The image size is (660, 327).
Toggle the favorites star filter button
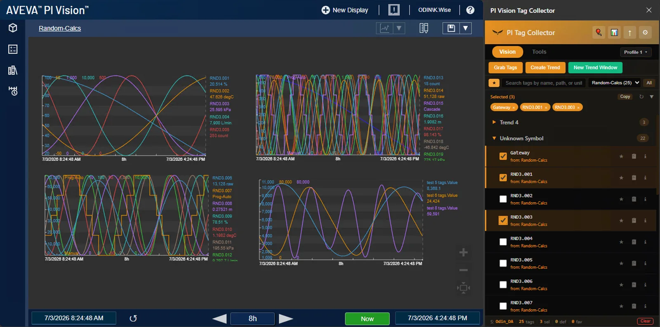(494, 83)
